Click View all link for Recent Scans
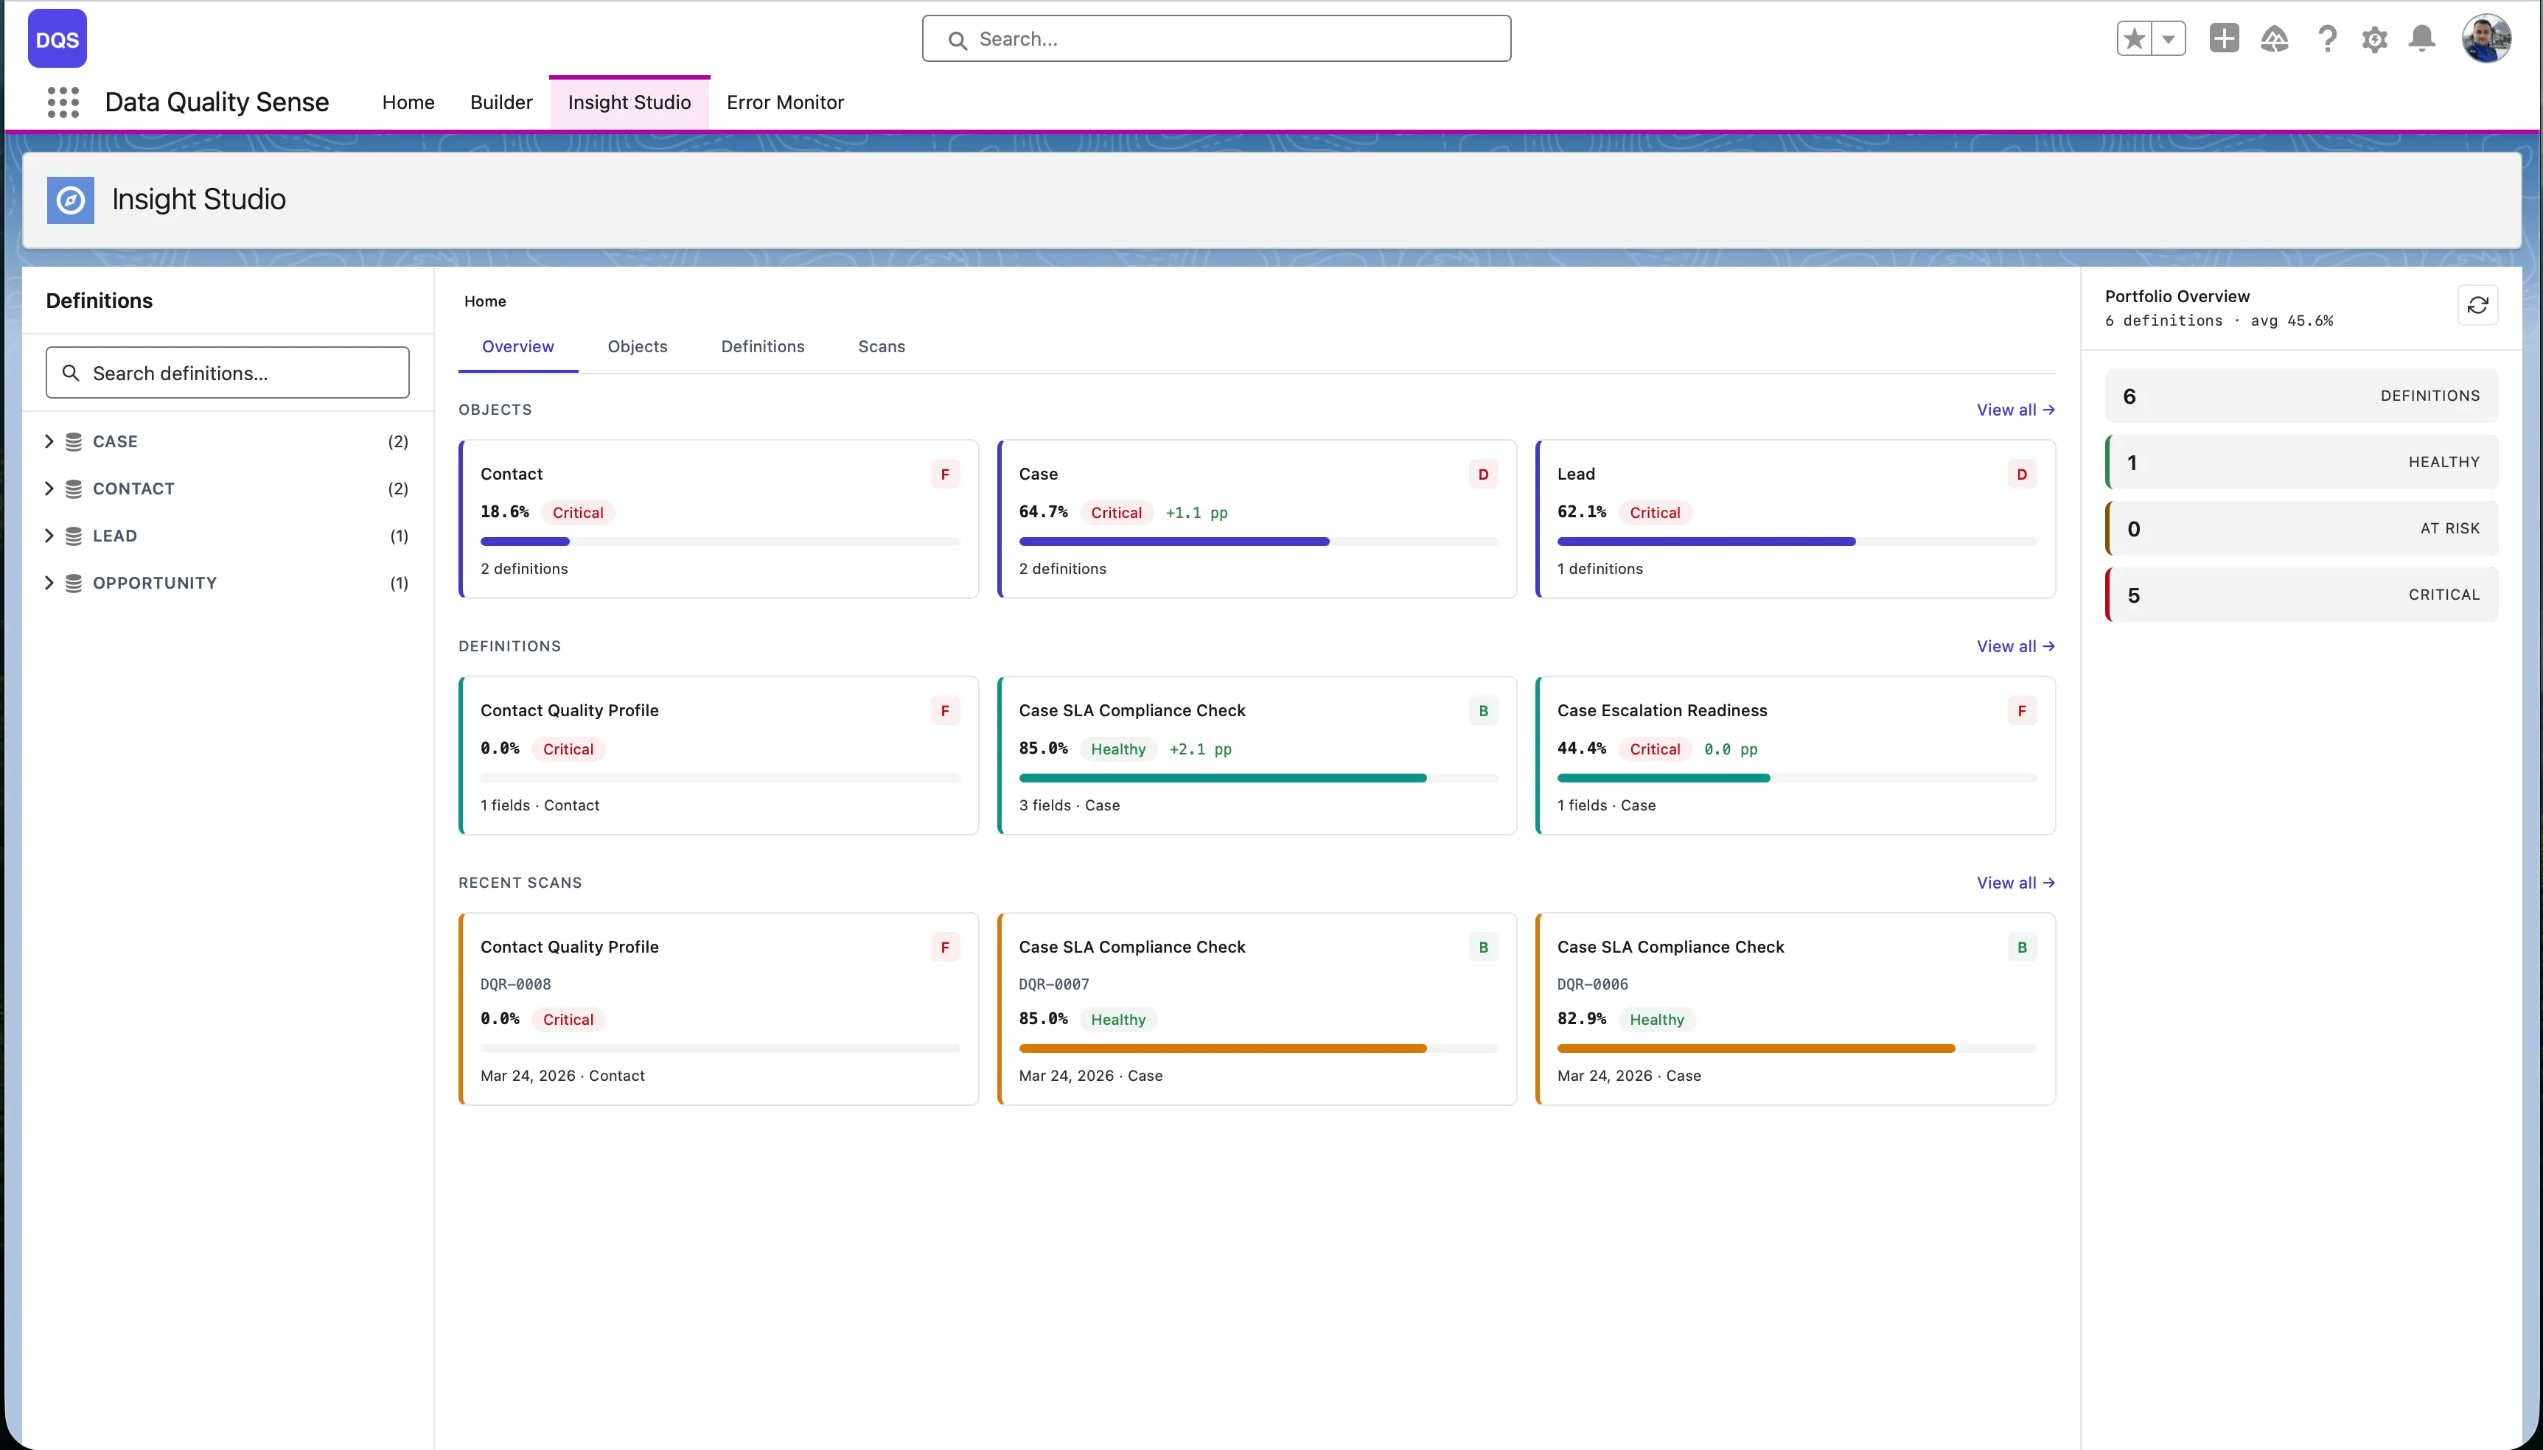Screen dimensions: 2543x1450 point(2015,883)
